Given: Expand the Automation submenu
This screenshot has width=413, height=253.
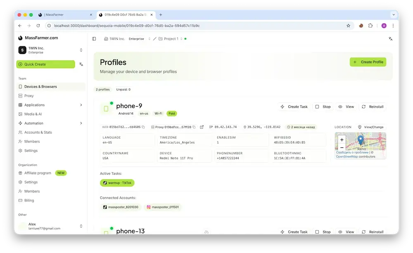Looking at the screenshot, I should (81, 123).
